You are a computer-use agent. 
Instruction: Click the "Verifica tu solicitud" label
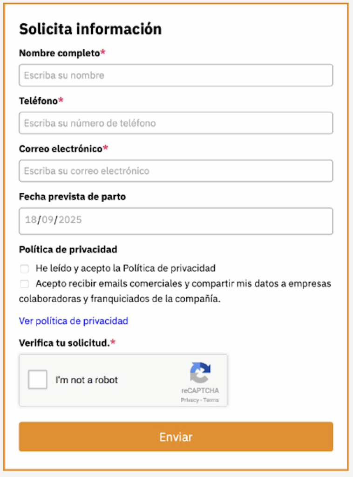[x=64, y=343]
